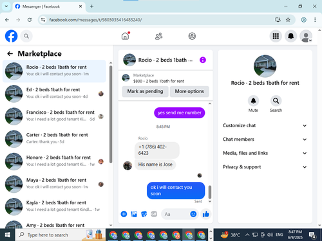Open a new browser tab with plus
Image resolution: width=322 pixels, height=241 pixels.
tap(91, 6)
